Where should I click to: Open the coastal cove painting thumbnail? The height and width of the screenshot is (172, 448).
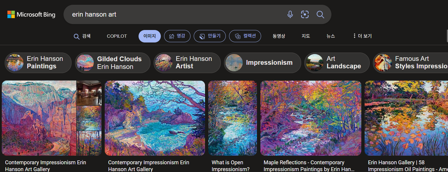tap(155, 118)
